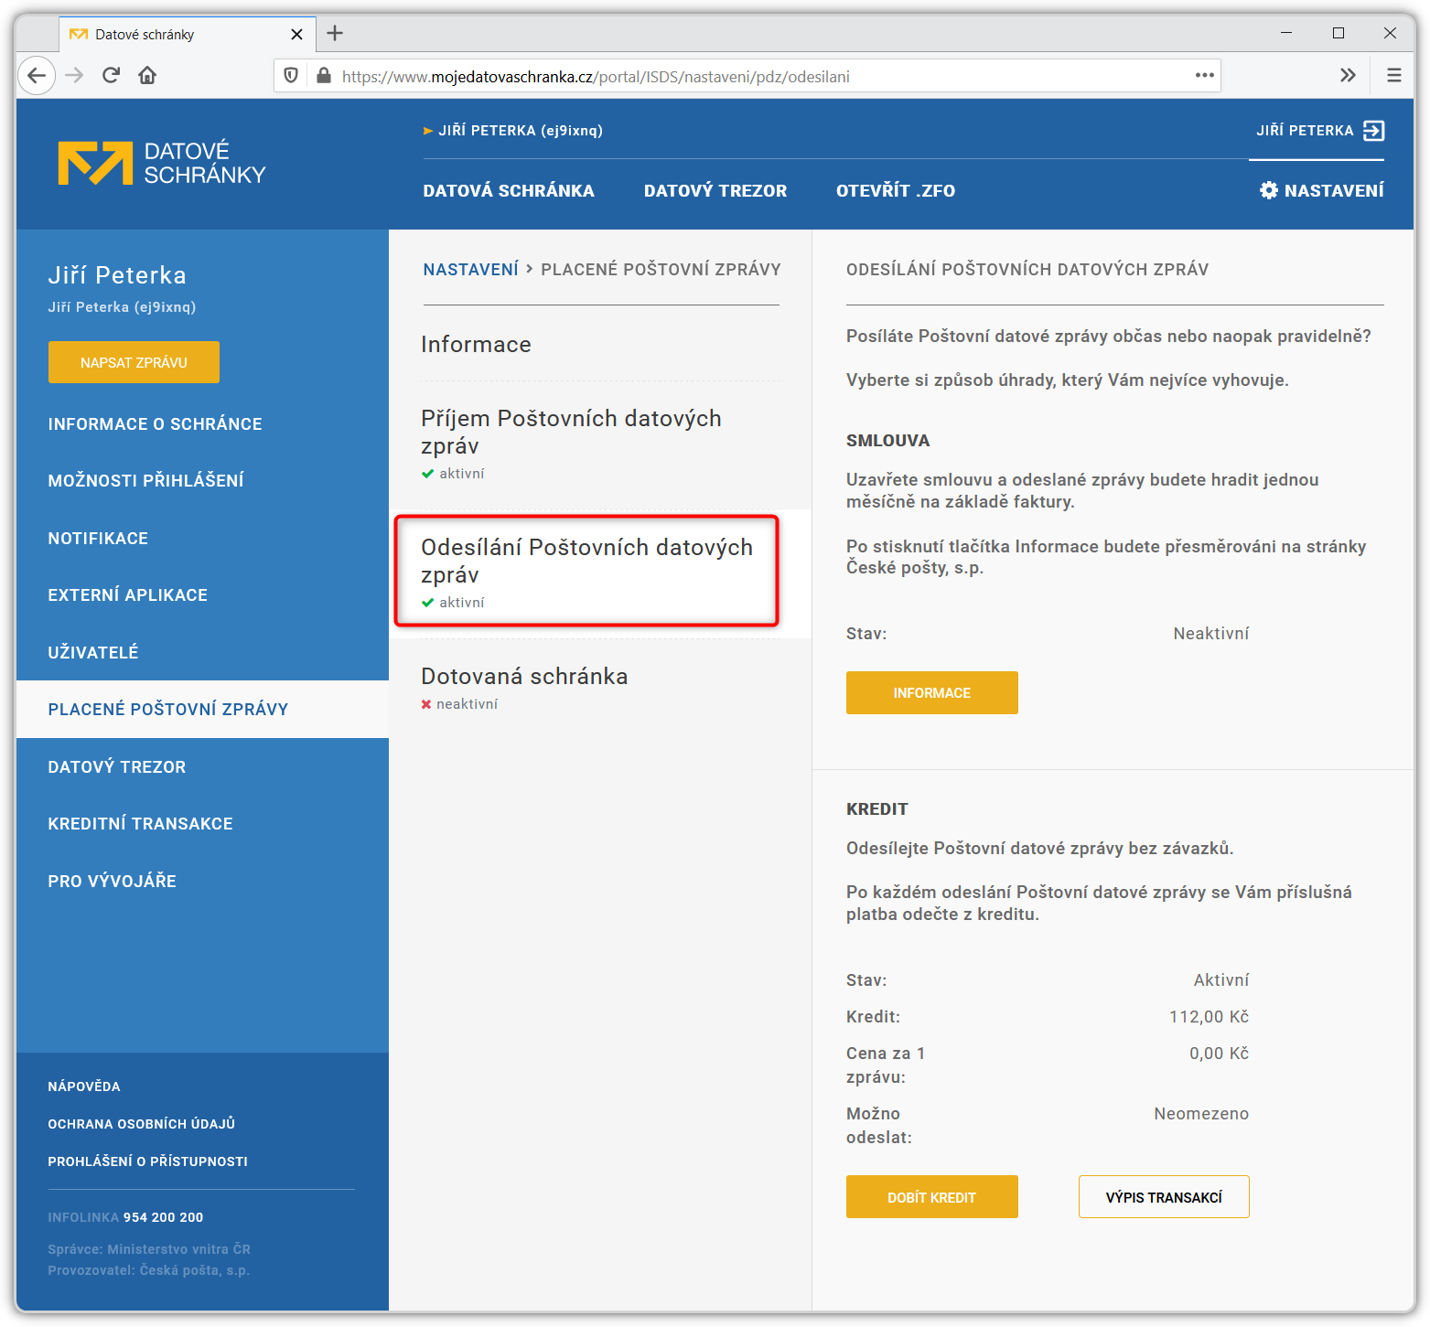
Task: Open MOŽNOSTI PŘIHLÁŠENÍ in sidebar
Action: [x=145, y=480]
